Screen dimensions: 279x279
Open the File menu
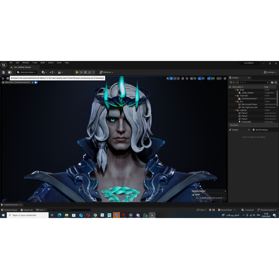[11, 63]
